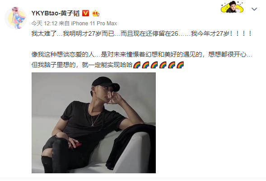The width and height of the screenshot is (266, 181).
Task: Click the third rainbow emoji
Action: tap(154, 65)
